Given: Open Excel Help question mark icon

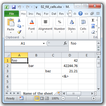Looking at the screenshot, I should pos(80,13).
